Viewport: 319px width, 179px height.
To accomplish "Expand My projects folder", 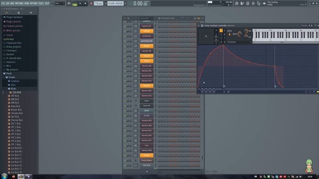I will click(x=12, y=70).
